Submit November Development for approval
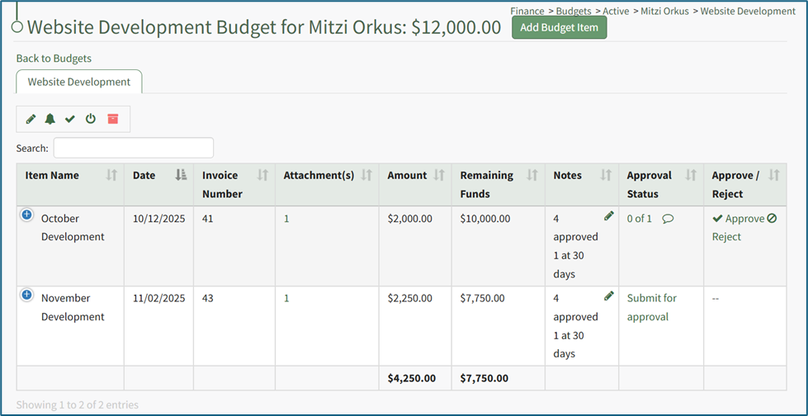The height and width of the screenshot is (416, 808). 651,307
